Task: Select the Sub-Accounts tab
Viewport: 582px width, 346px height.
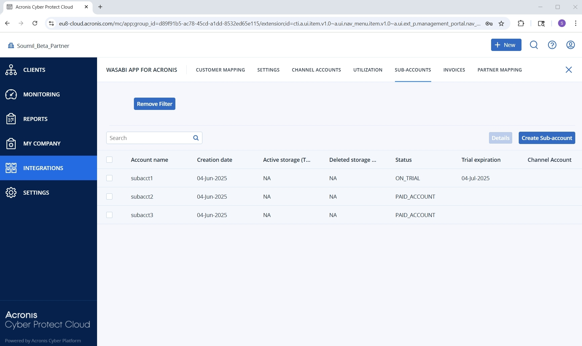Action: pyautogui.click(x=413, y=70)
